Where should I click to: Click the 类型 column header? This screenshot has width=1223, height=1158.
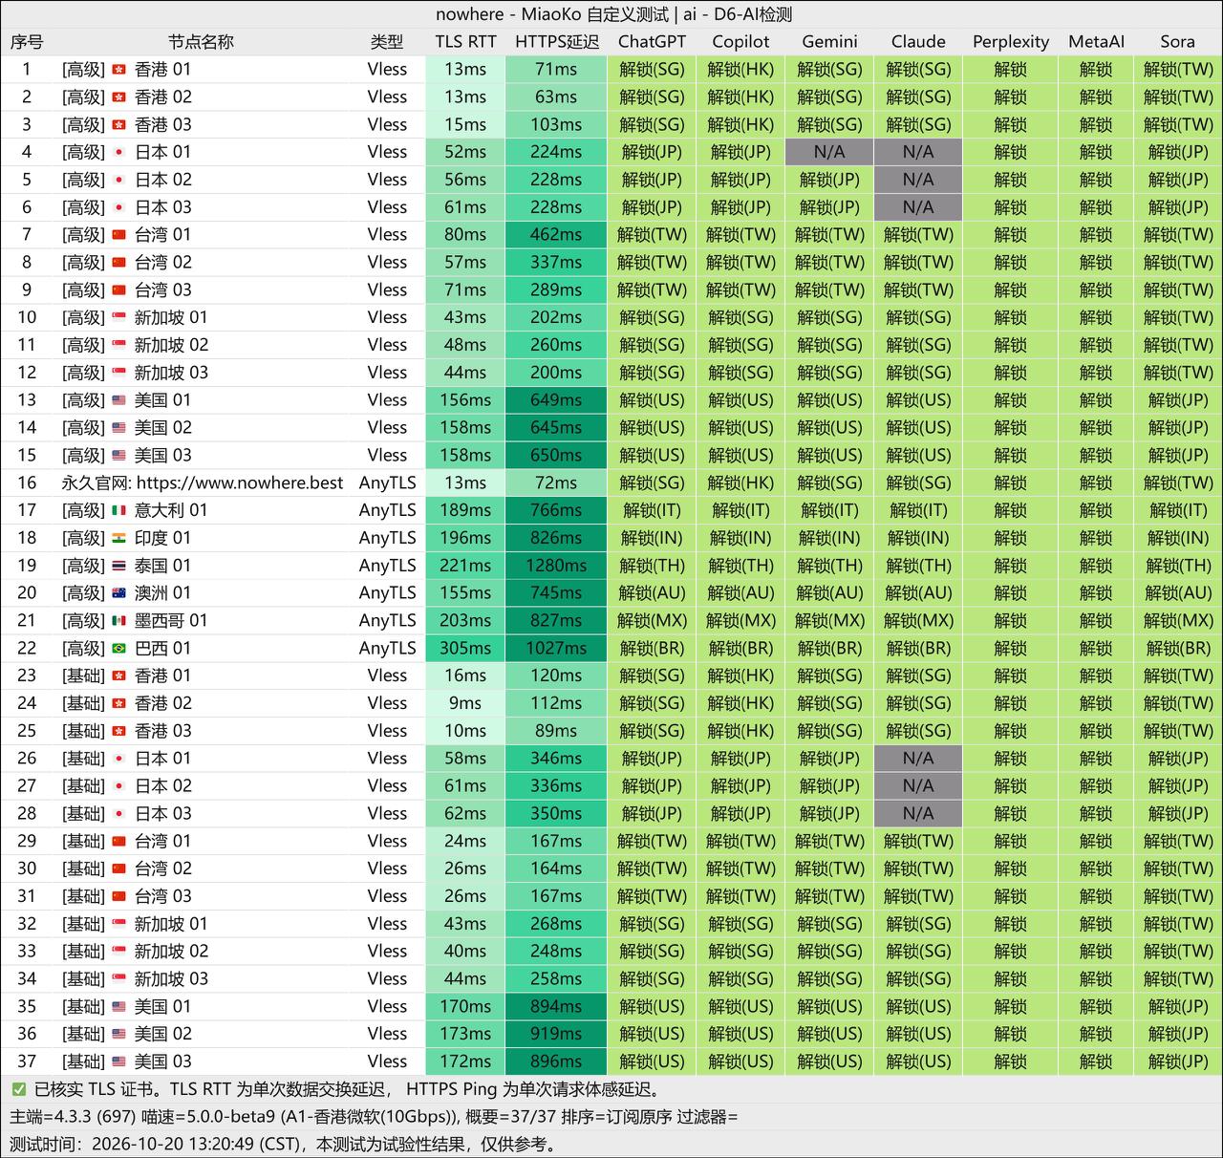[387, 42]
